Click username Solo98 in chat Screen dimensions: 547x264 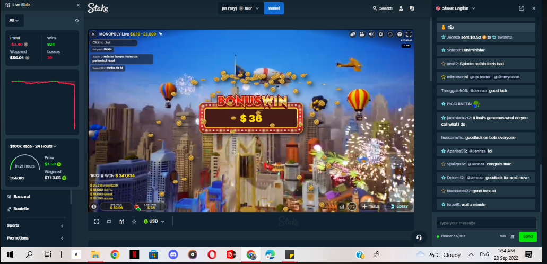[454, 50]
